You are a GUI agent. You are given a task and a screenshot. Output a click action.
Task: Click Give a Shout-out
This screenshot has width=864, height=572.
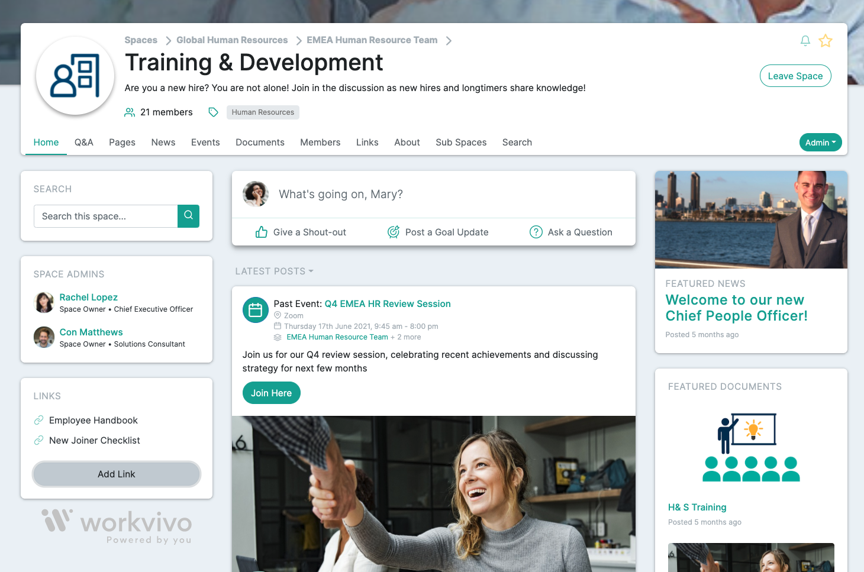pos(301,232)
